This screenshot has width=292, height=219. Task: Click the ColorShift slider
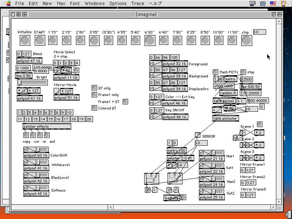[x=42, y=150]
